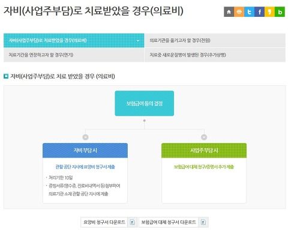Download the 보험급여 대체 청구서 form
This screenshot has width=300, height=230.
173,222
